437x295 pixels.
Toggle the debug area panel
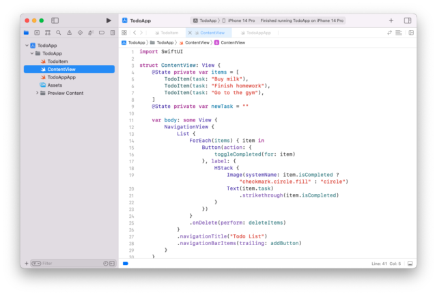pyautogui.click(x=410, y=264)
